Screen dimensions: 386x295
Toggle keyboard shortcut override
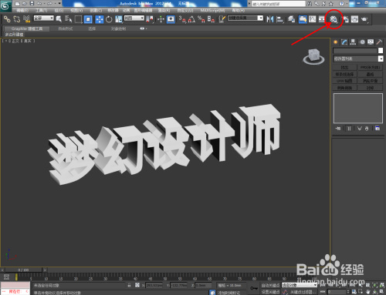point(171,19)
